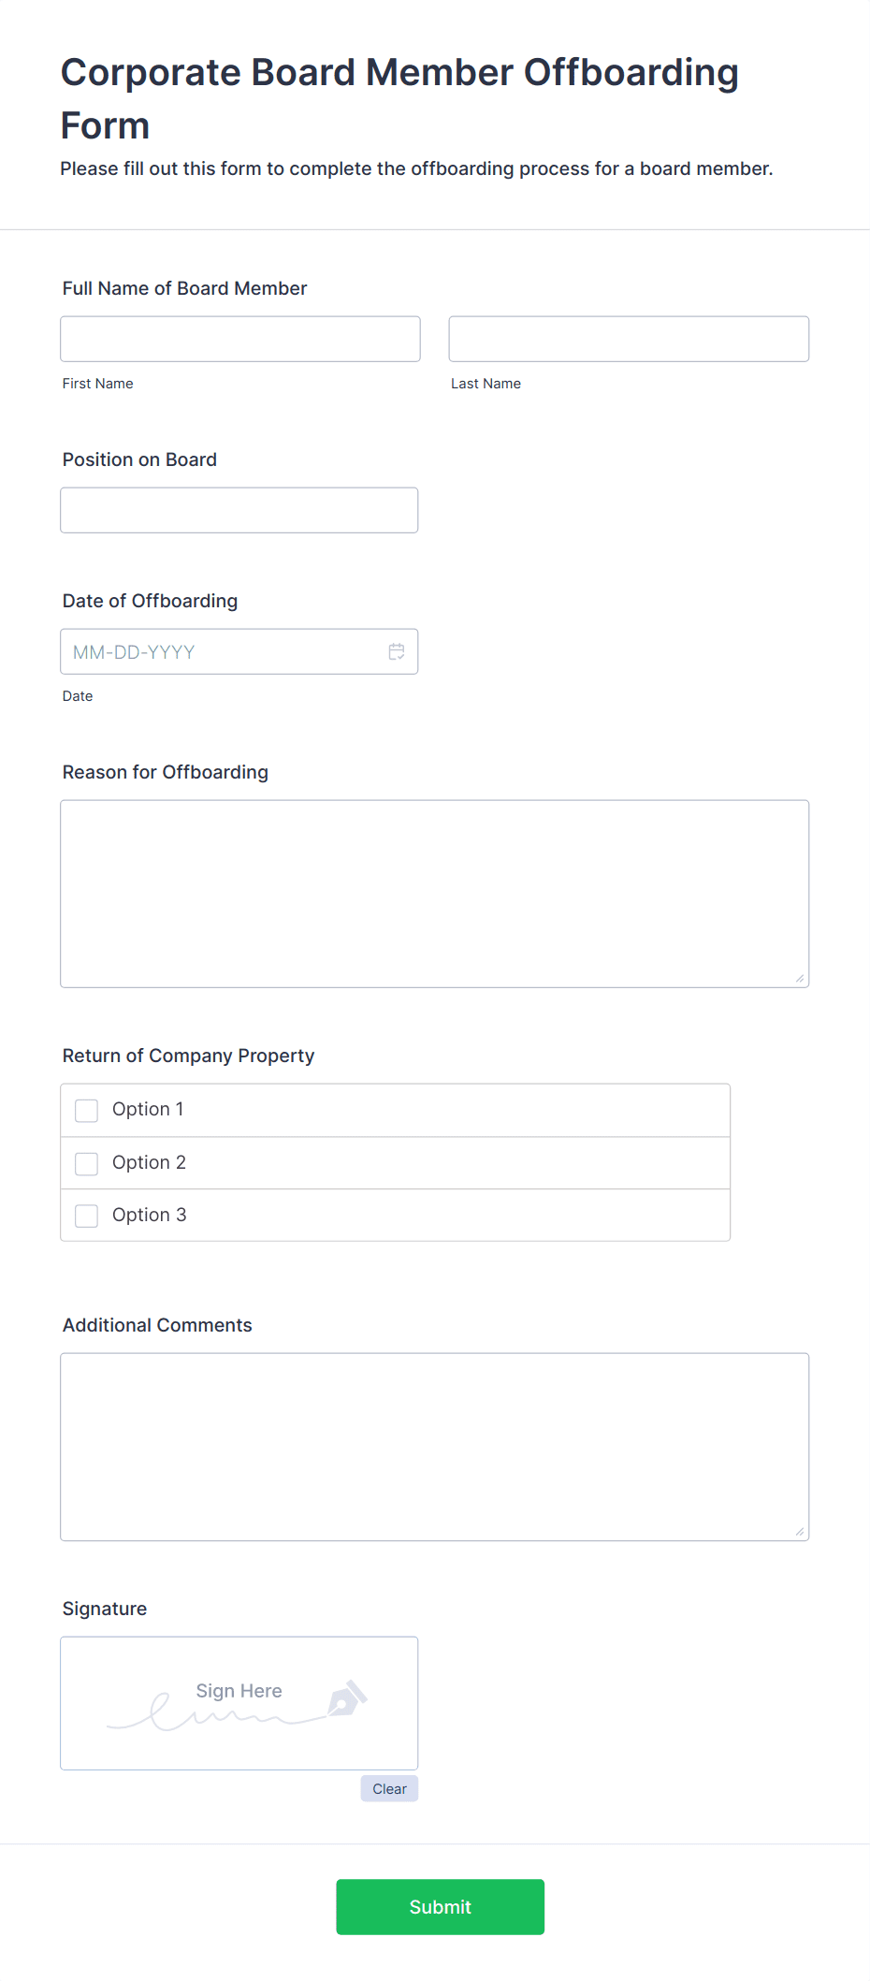Click the MM-DD-YYYY date field
Viewport: 870px width, 1981px height.
239,651
